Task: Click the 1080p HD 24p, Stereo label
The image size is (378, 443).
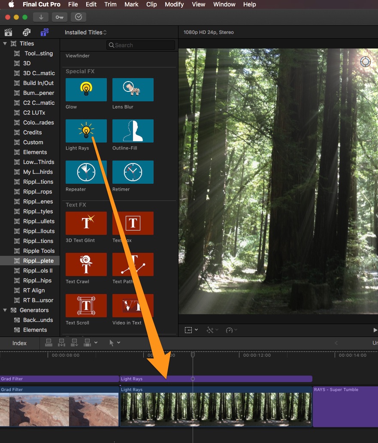Action: pos(209,32)
